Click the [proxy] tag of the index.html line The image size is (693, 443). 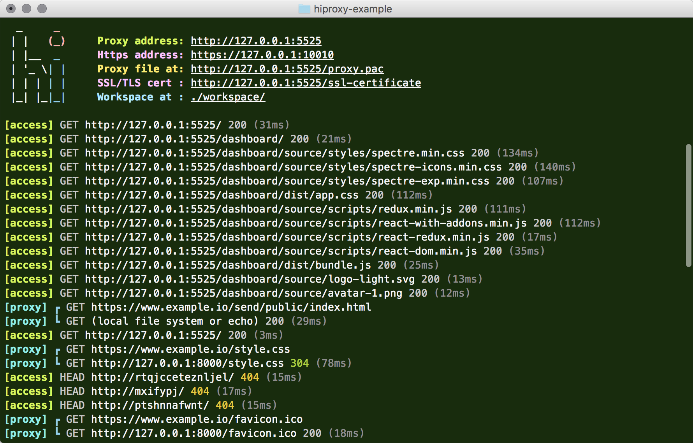click(26, 307)
